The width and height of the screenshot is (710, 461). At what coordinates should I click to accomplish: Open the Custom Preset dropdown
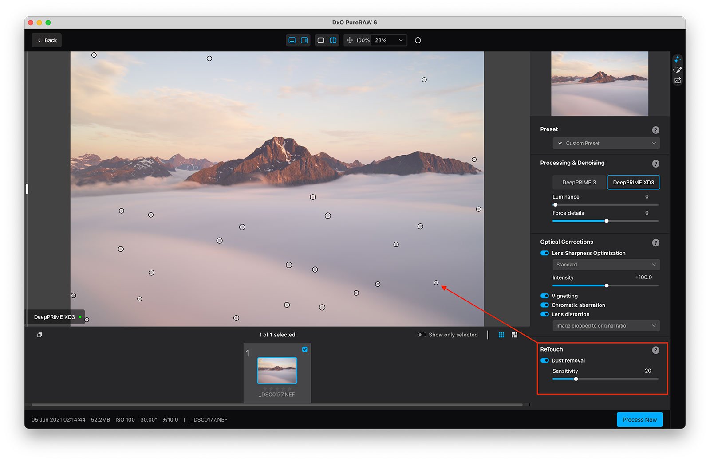coord(606,143)
